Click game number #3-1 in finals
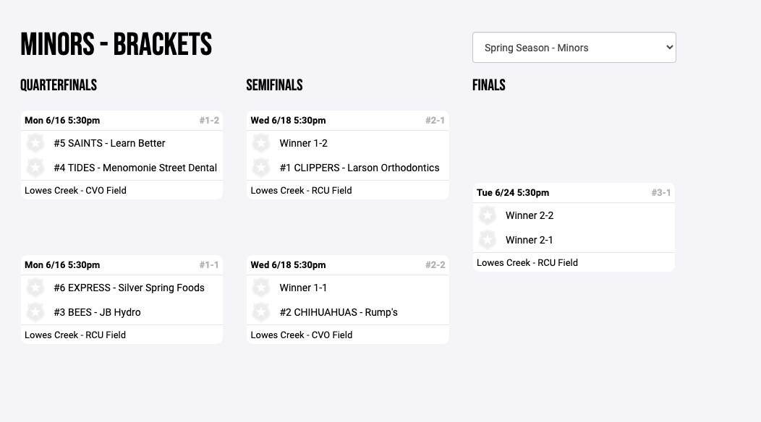 pyautogui.click(x=660, y=193)
